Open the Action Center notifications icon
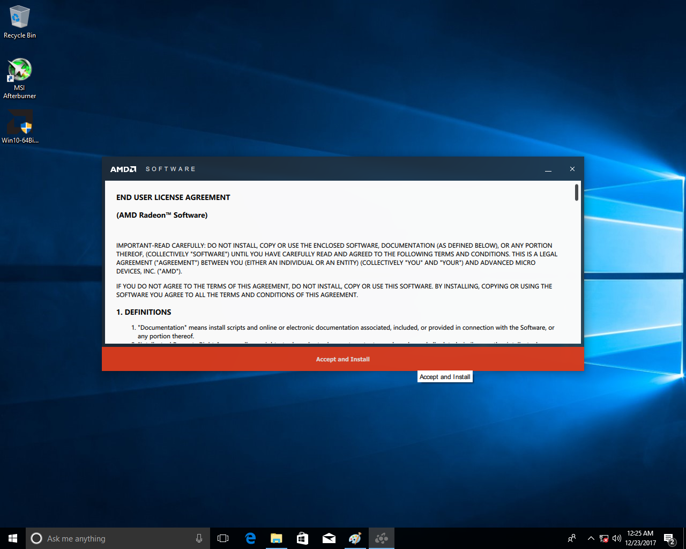686x549 pixels. point(669,538)
